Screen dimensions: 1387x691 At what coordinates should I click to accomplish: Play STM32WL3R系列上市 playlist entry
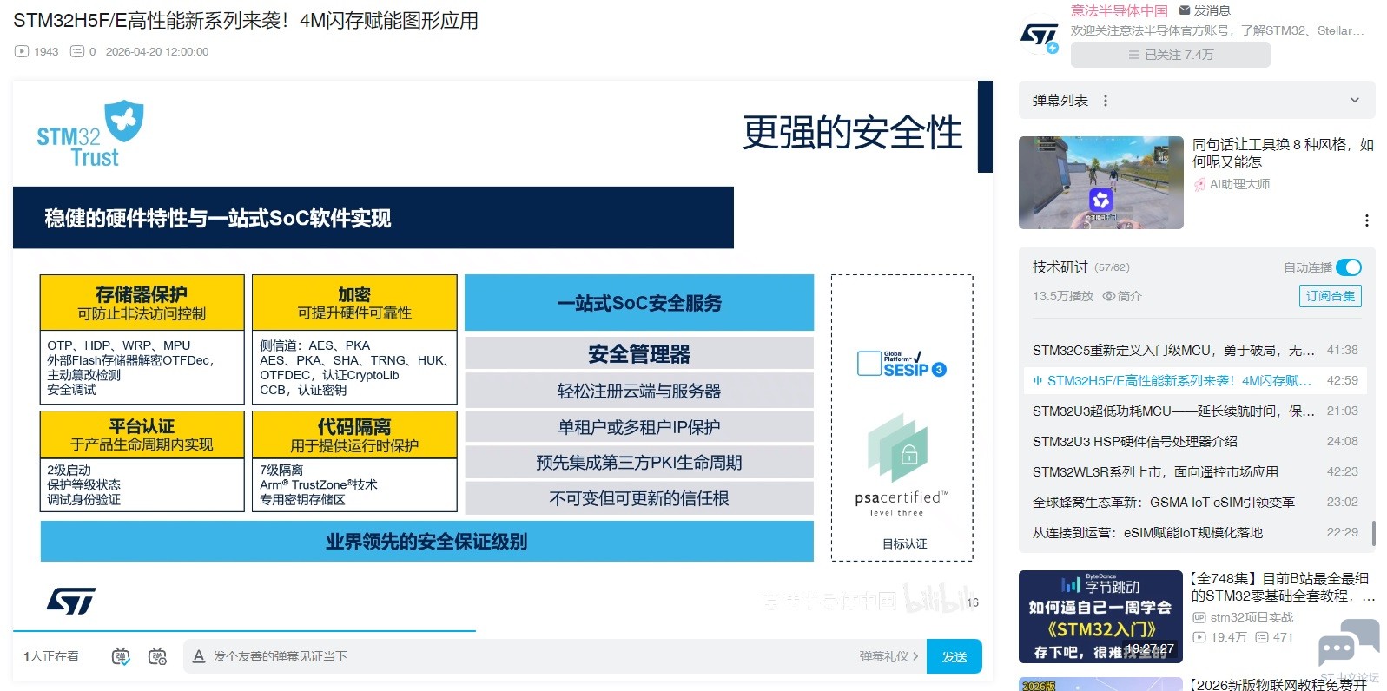[1195, 471]
